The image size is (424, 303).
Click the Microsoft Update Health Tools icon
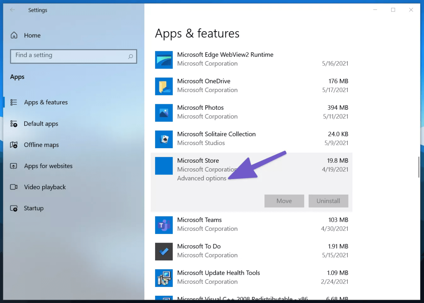(x=164, y=278)
